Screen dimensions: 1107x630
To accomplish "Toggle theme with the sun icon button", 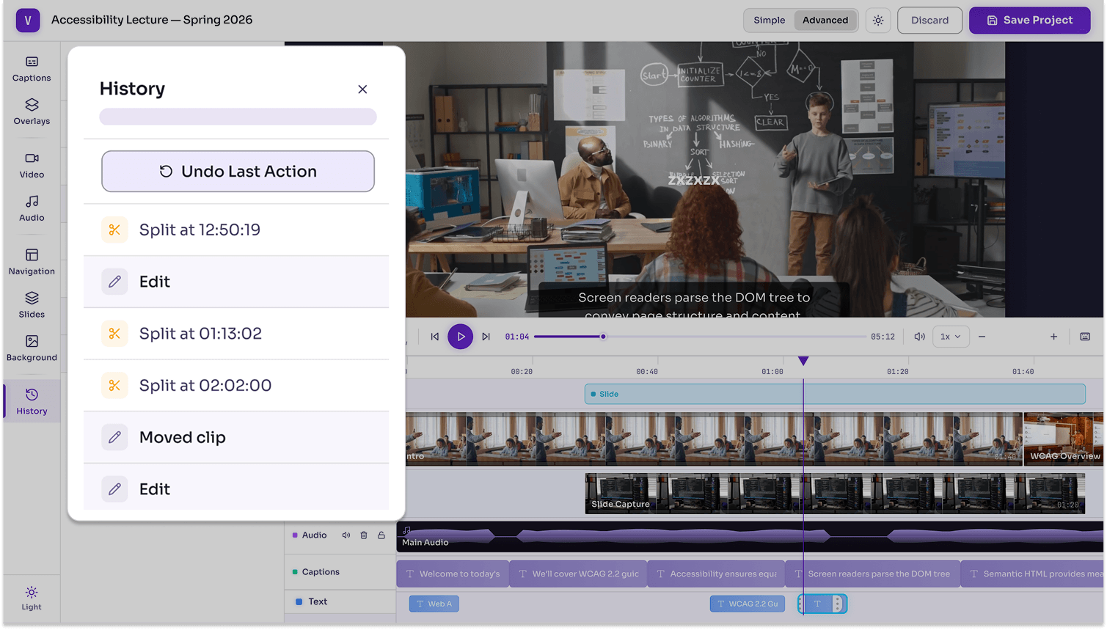I will (878, 21).
